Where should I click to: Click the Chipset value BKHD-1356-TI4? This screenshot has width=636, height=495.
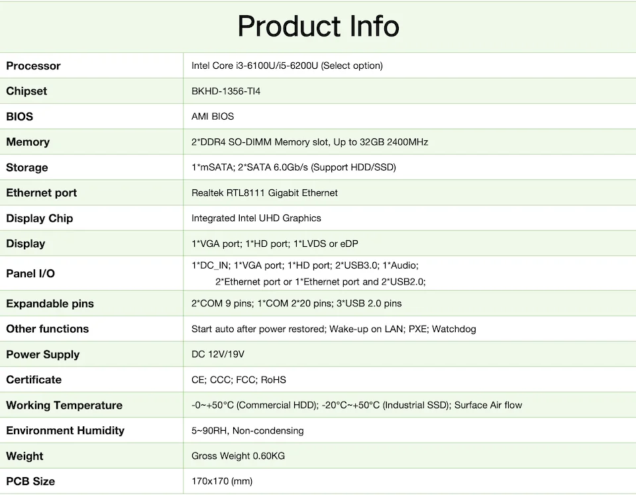tap(226, 91)
